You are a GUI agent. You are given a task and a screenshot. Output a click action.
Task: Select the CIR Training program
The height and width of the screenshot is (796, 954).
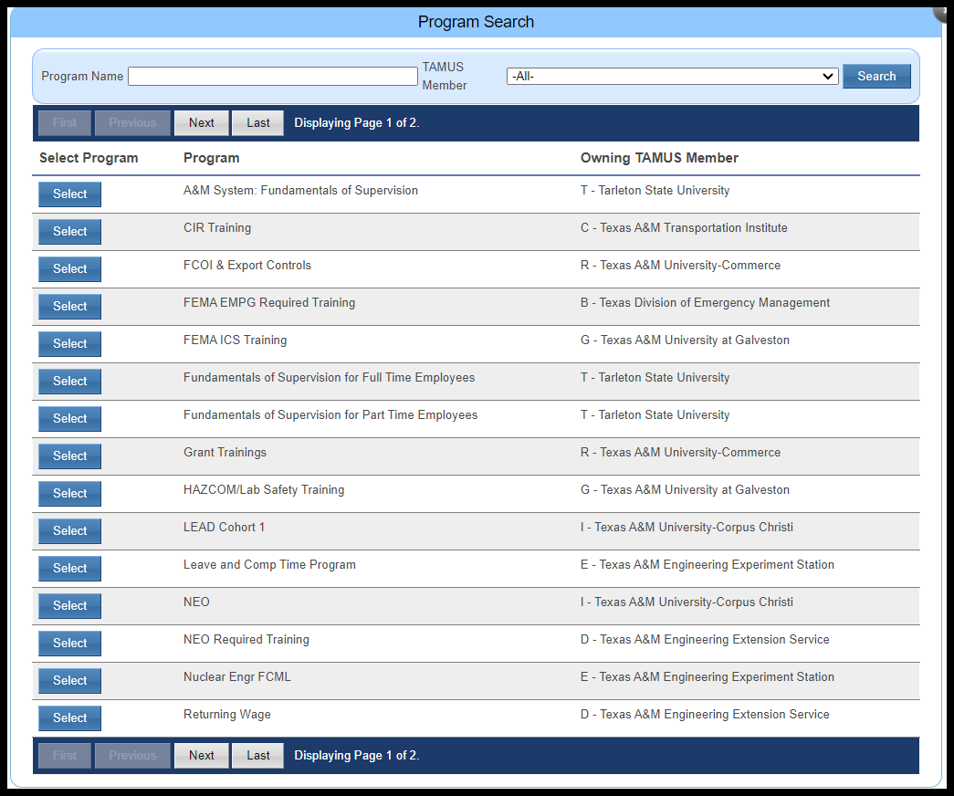(69, 232)
